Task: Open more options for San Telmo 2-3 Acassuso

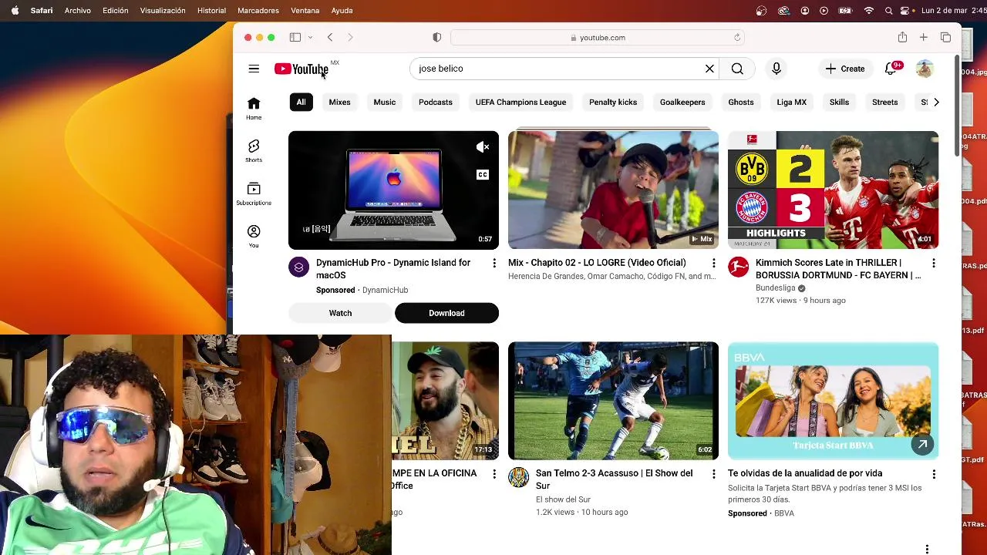Action: (x=713, y=474)
